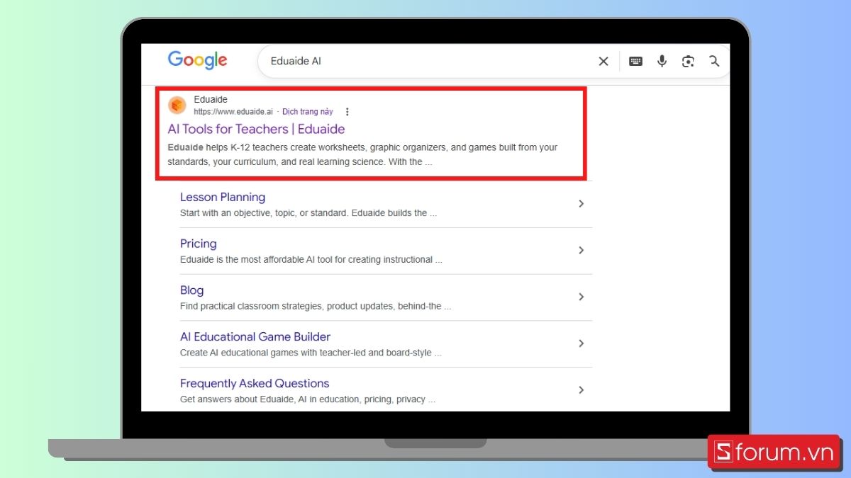
Task: Expand AI Educational Game Builder chevron
Action: click(581, 343)
